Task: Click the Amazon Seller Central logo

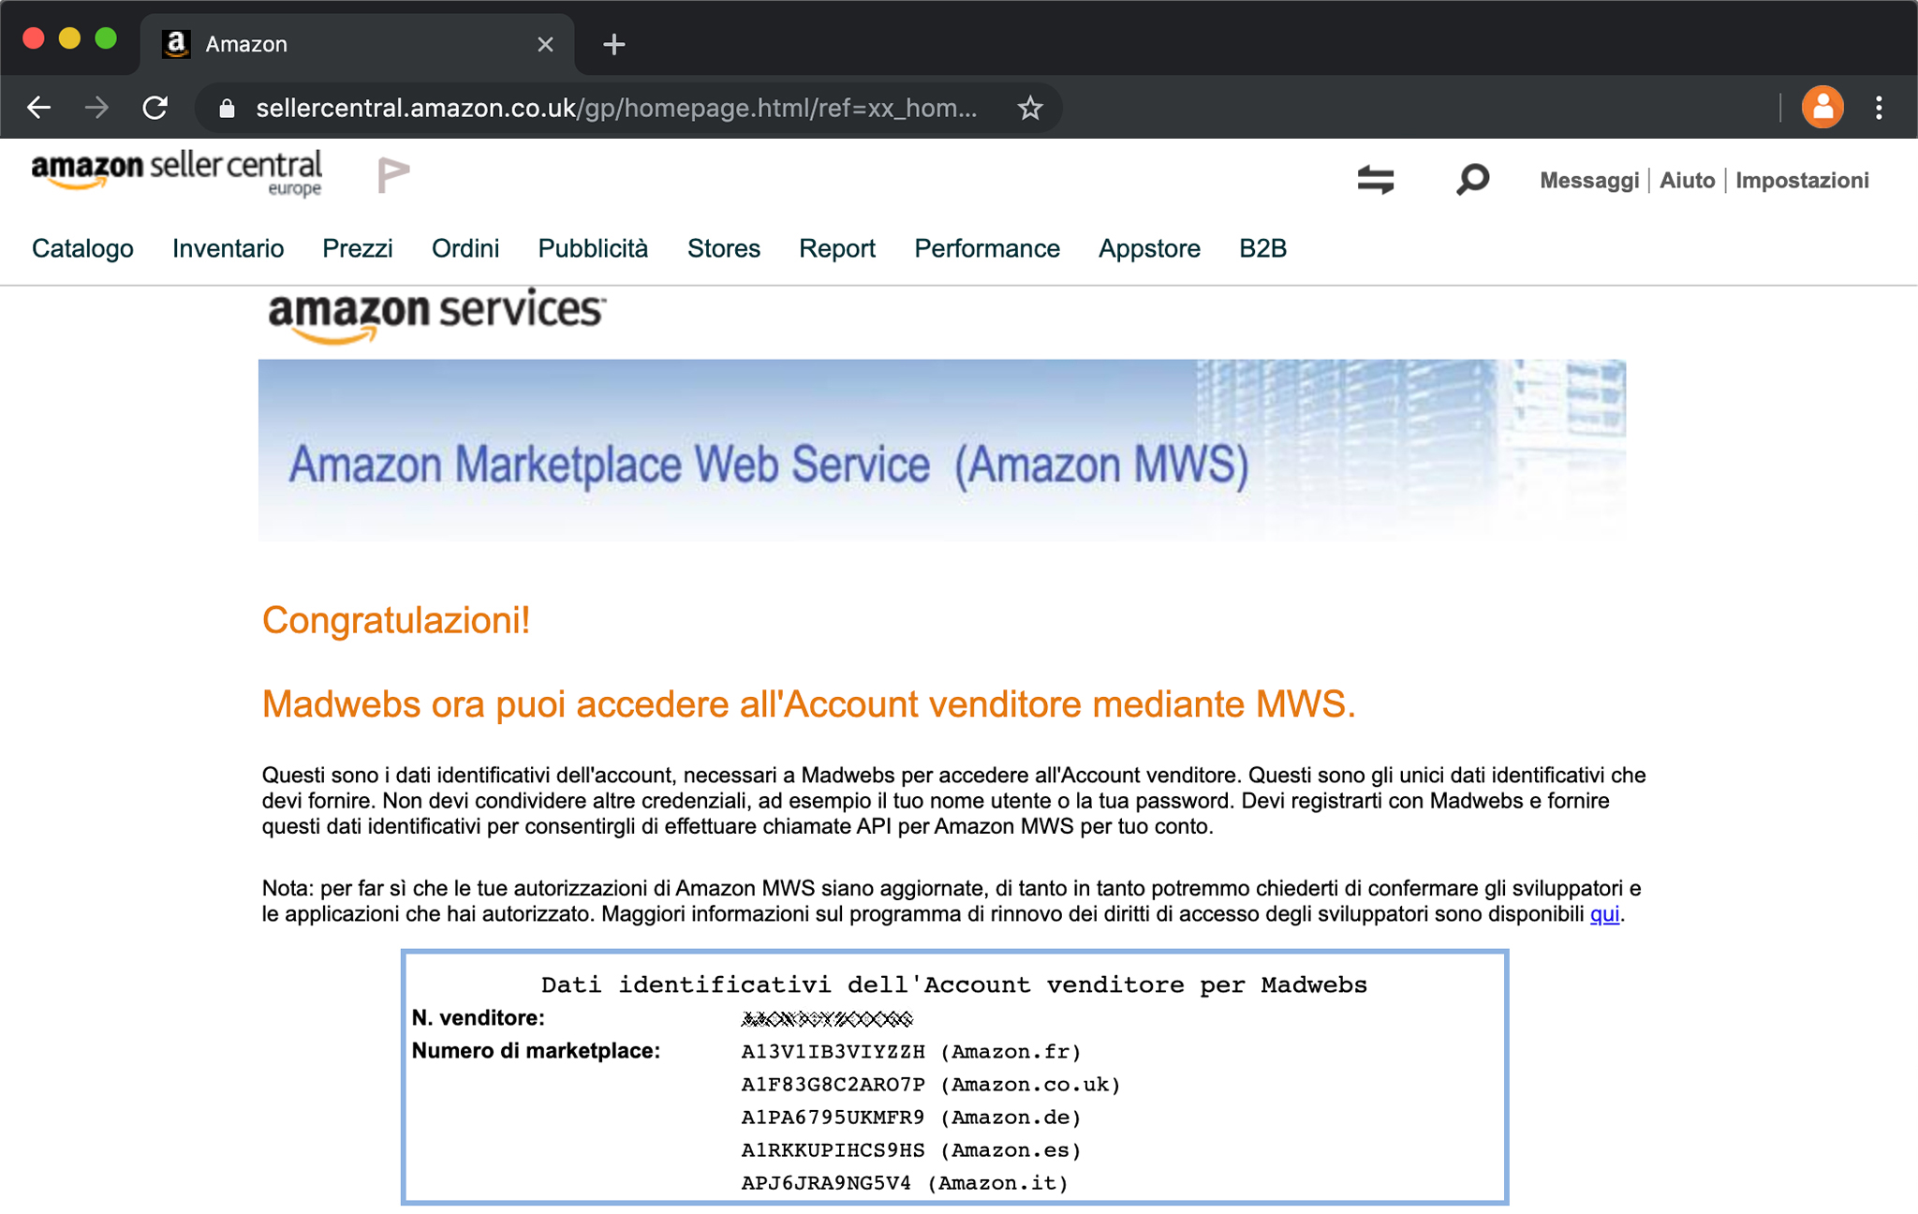Action: pos(176,172)
